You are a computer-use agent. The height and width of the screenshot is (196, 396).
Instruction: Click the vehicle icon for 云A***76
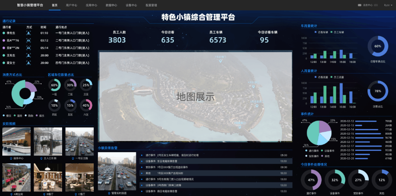click(28, 41)
